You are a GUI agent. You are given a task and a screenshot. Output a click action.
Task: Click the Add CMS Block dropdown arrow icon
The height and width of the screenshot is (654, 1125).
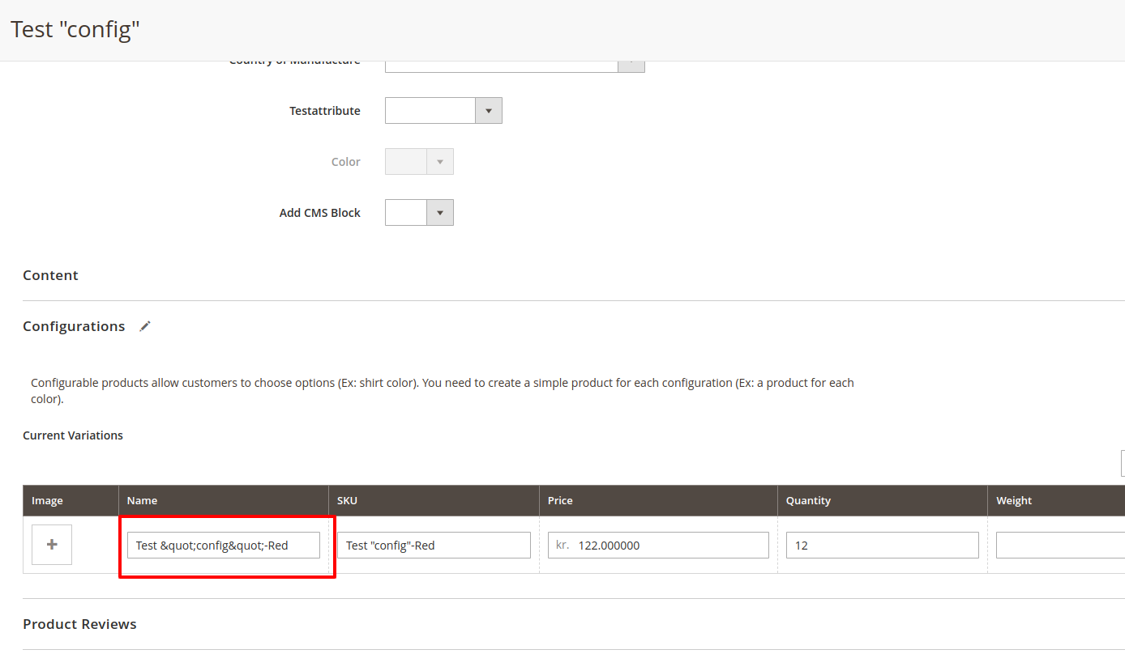click(x=439, y=212)
